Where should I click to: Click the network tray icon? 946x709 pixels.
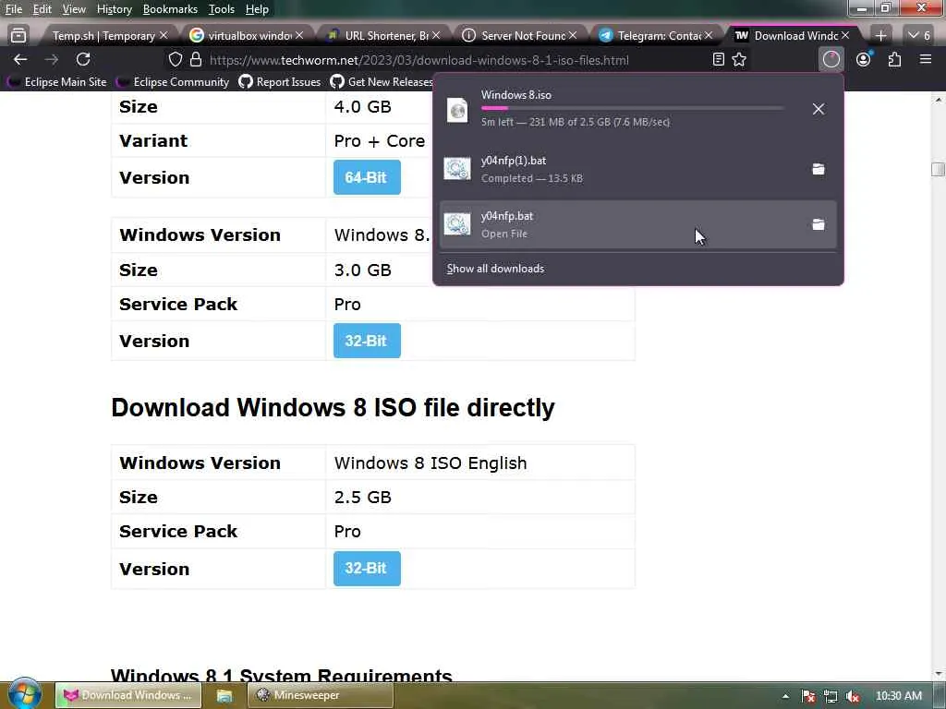[831, 697]
